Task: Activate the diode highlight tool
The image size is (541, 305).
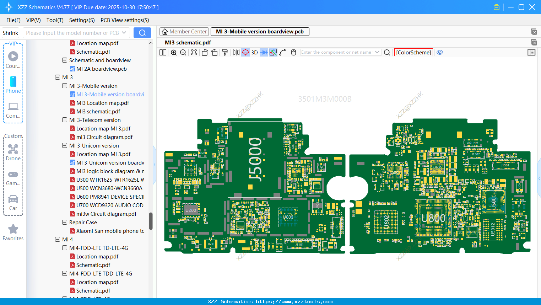Action: pyautogui.click(x=245, y=52)
